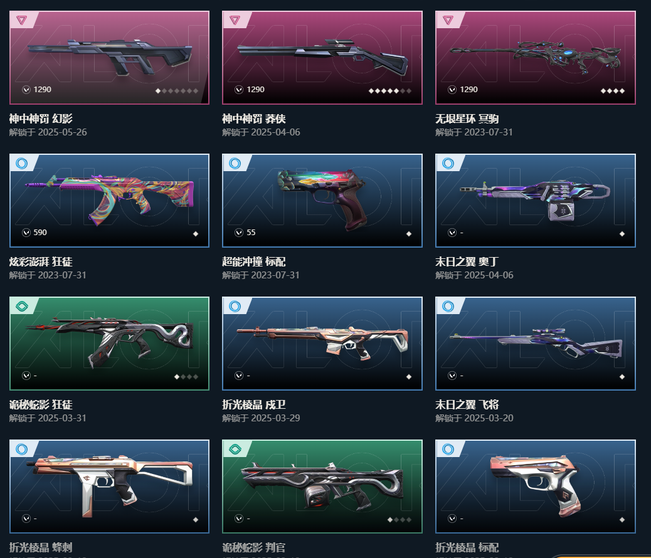Open the 折光棱晶 蜂刺 SMG skin card
This screenshot has width=651, height=558.
(x=109, y=486)
